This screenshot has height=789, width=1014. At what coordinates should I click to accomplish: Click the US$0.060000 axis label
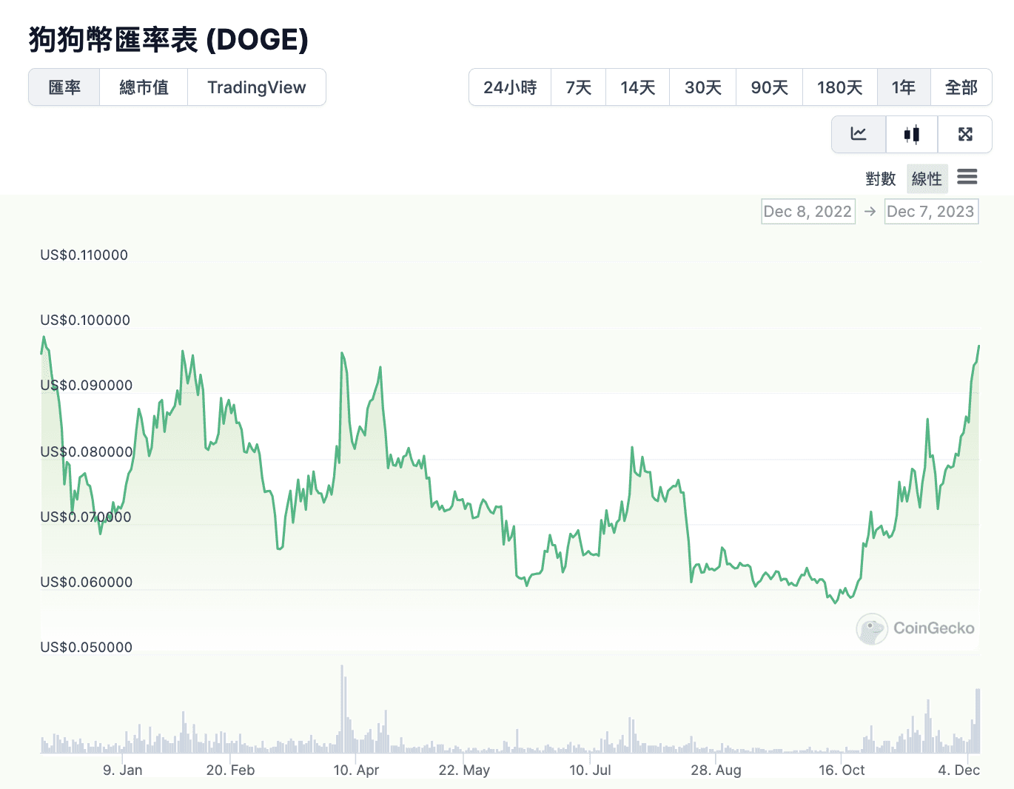[87, 582]
